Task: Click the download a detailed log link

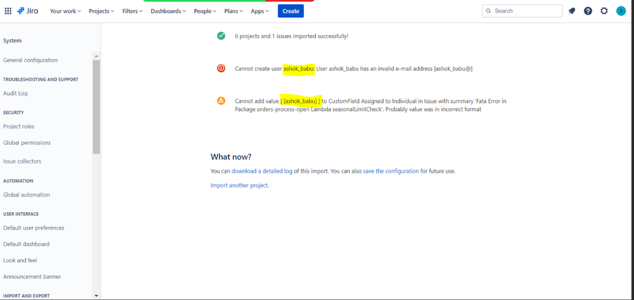Action: click(262, 171)
